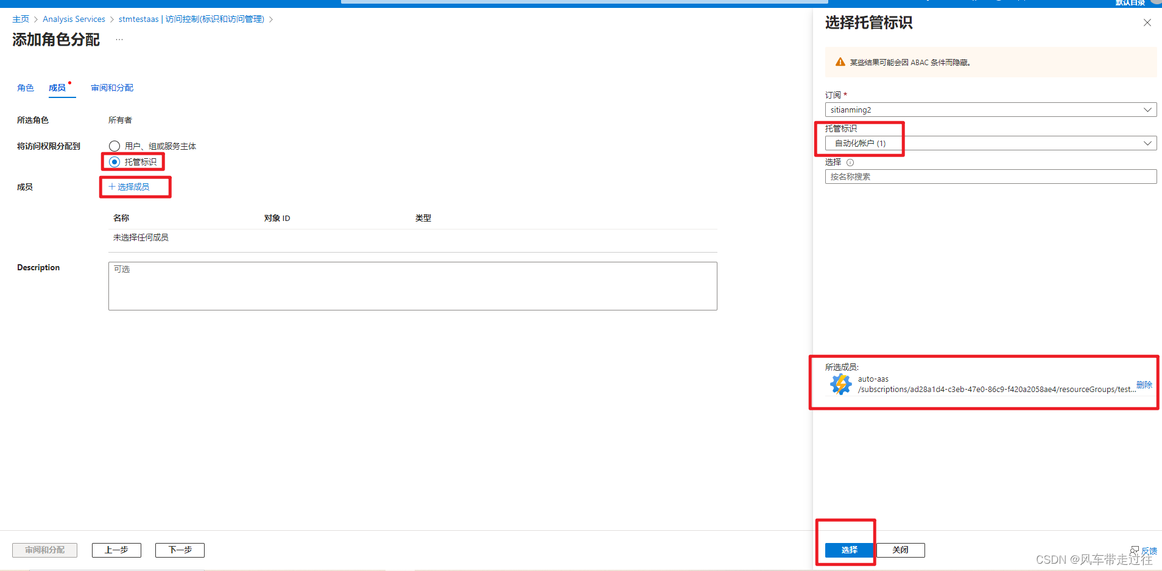Click the 类型 column header

423,218
